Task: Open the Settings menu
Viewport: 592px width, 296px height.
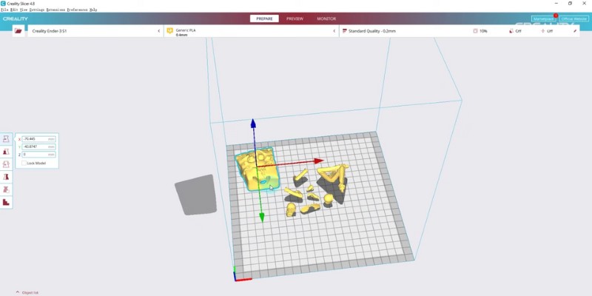Action: tap(36, 10)
